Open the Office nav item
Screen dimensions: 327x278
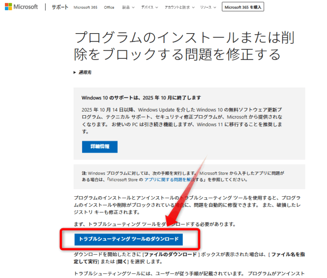click(109, 7)
